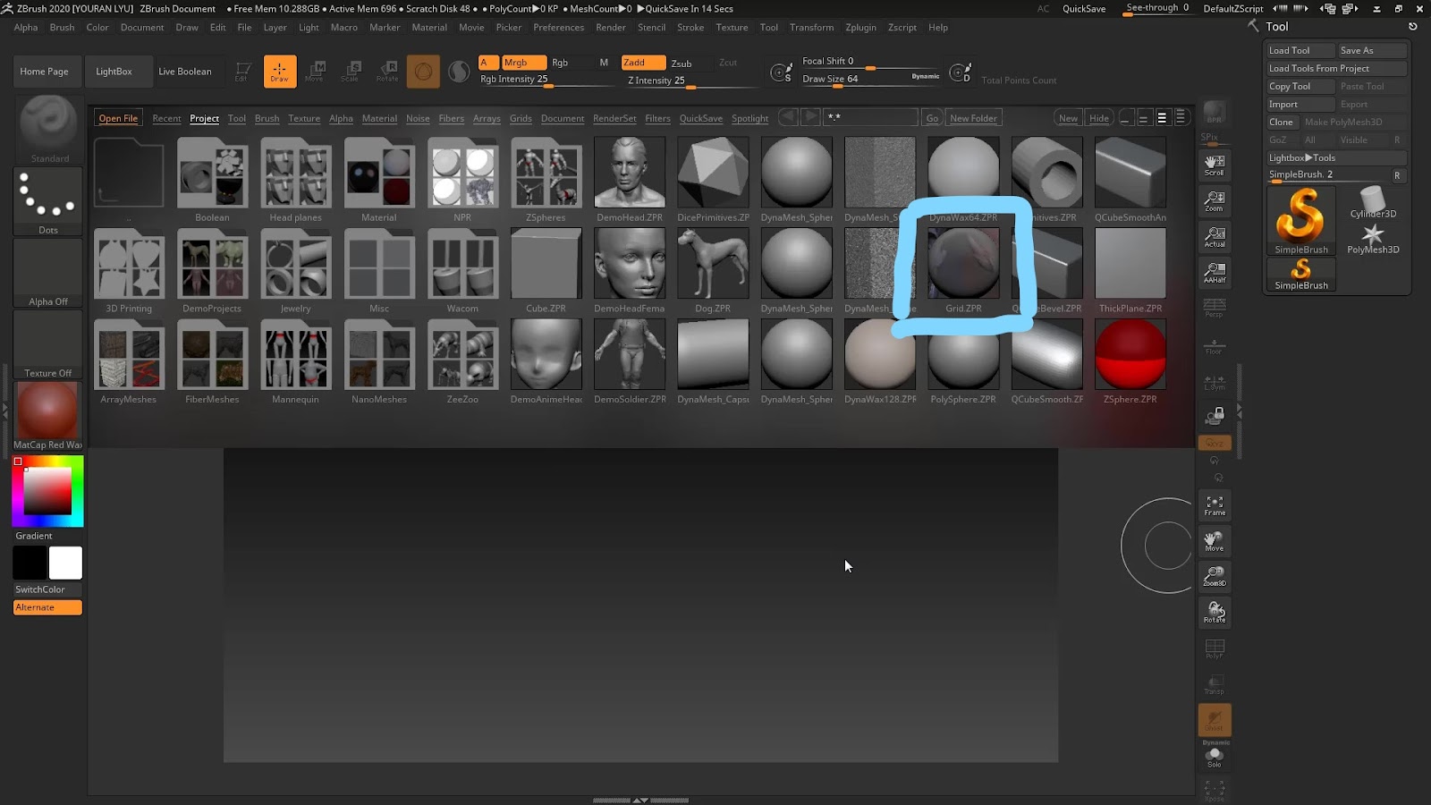Collapse the Tool palette by its title
Image resolution: width=1431 pixels, height=805 pixels.
click(x=1277, y=27)
